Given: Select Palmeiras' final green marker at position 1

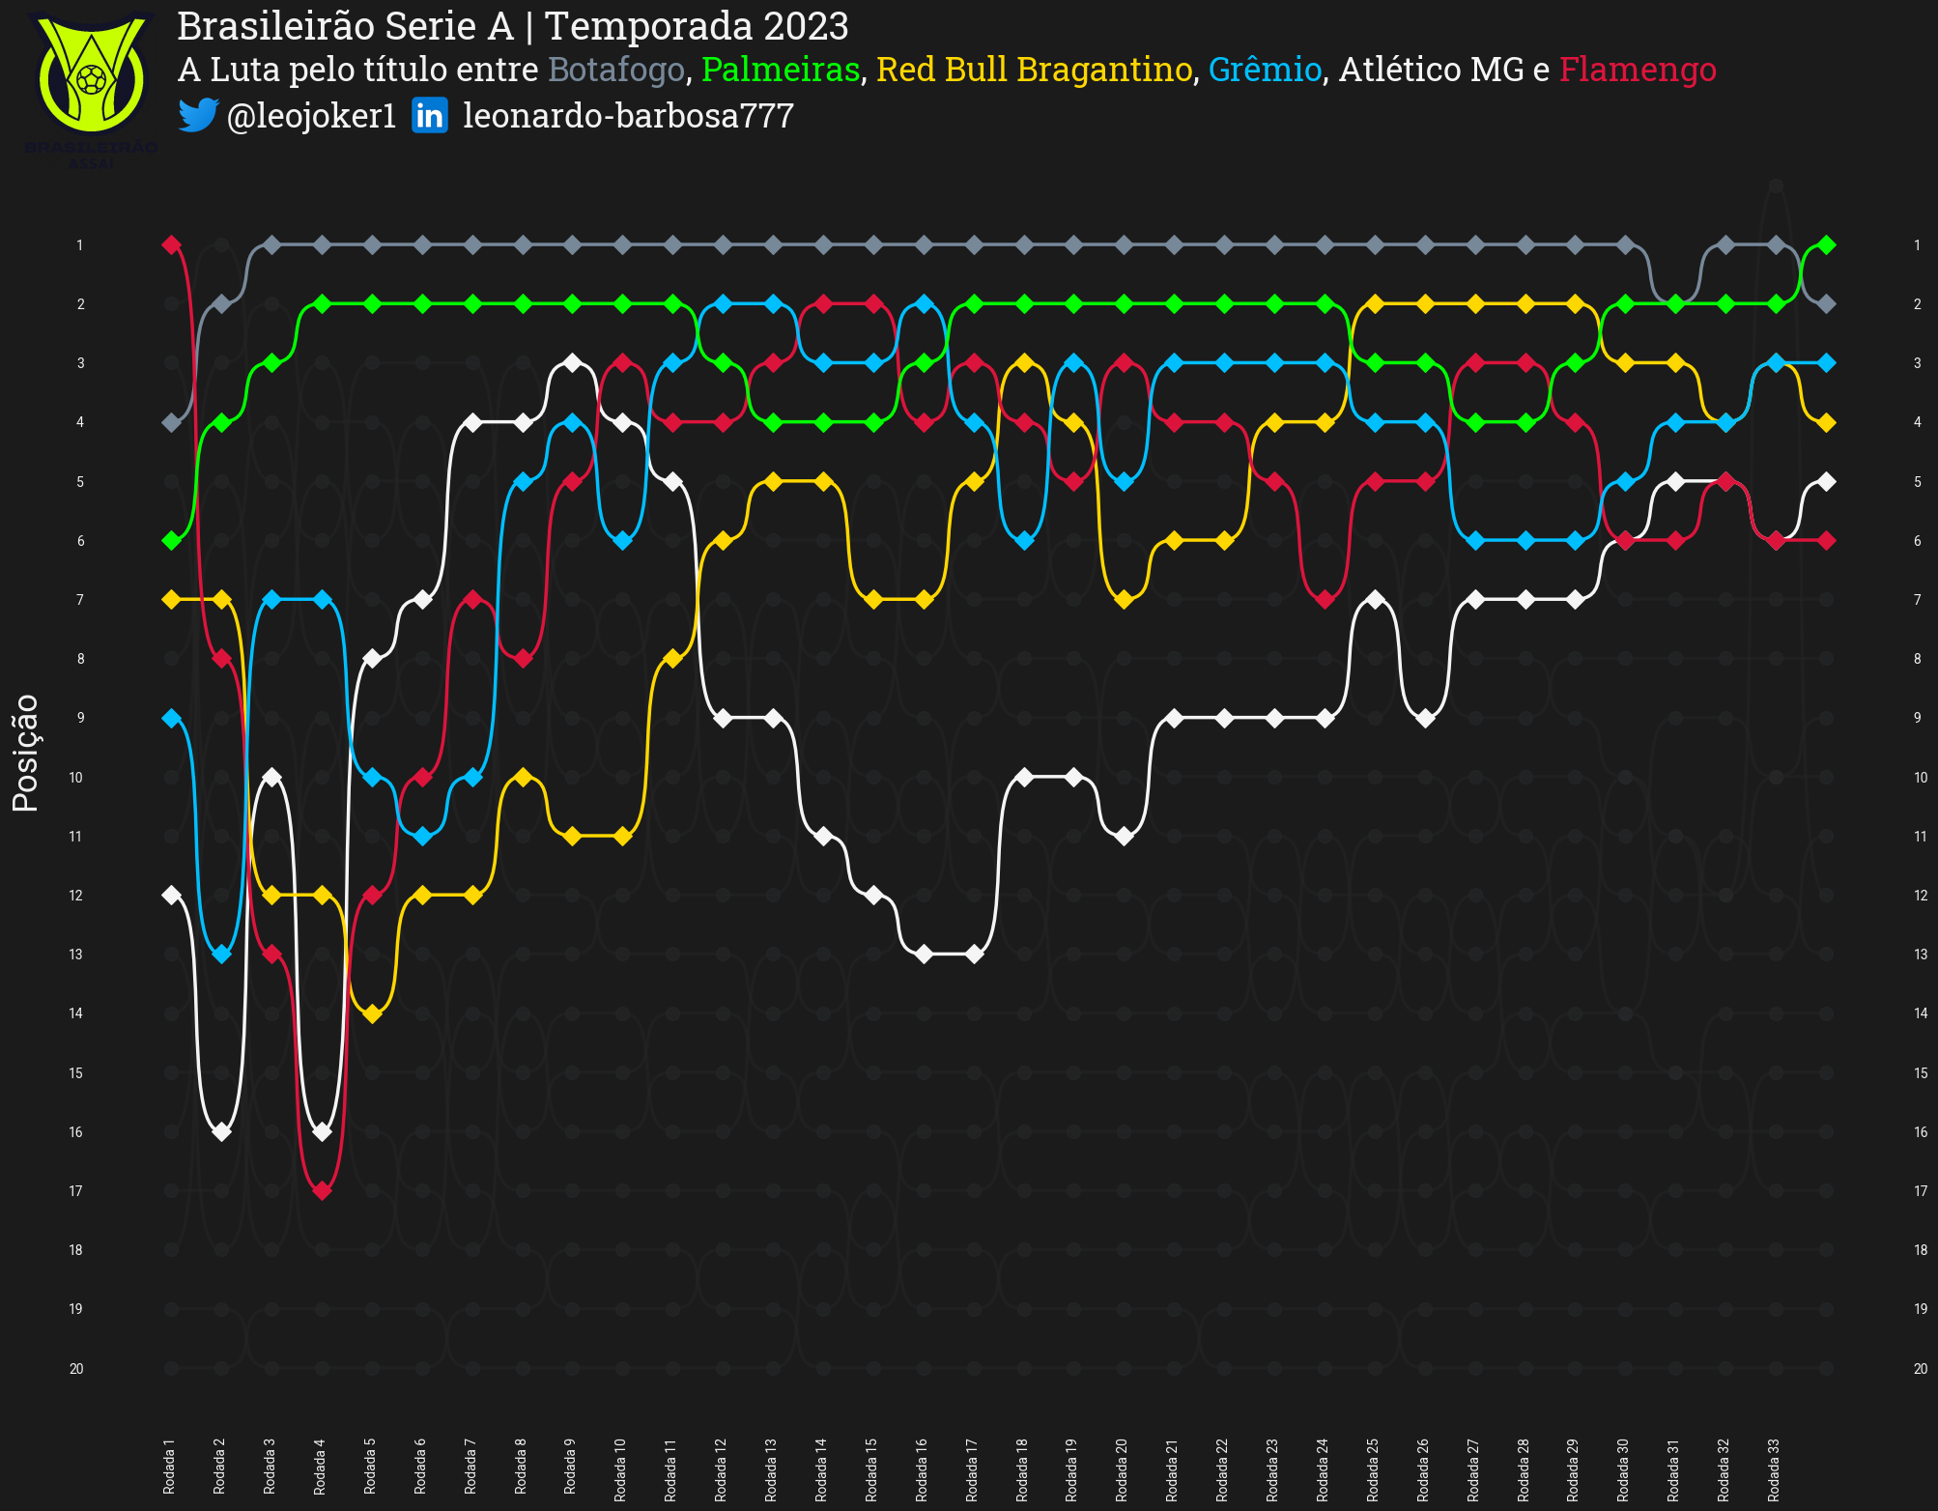Looking at the screenshot, I should 1826,245.
